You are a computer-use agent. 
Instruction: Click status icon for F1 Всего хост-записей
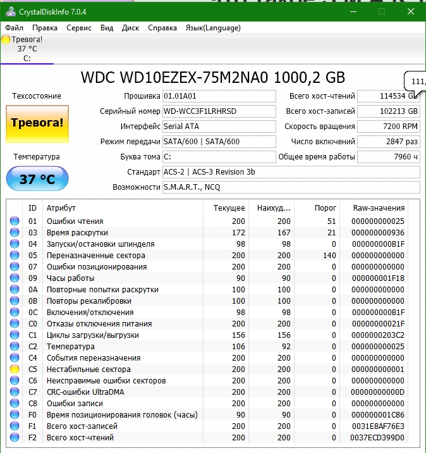click(x=15, y=426)
